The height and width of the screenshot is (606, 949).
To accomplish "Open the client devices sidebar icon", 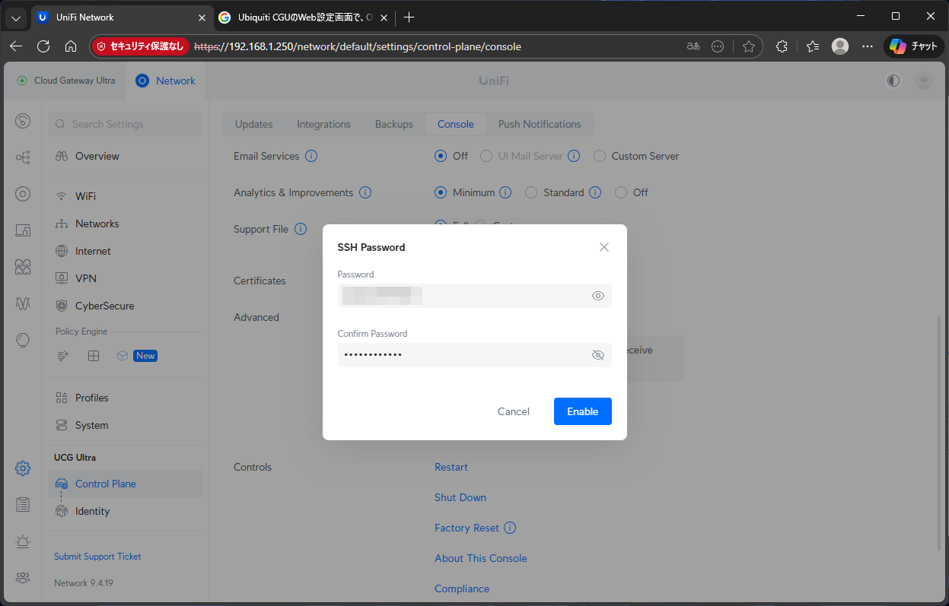I will [x=23, y=230].
